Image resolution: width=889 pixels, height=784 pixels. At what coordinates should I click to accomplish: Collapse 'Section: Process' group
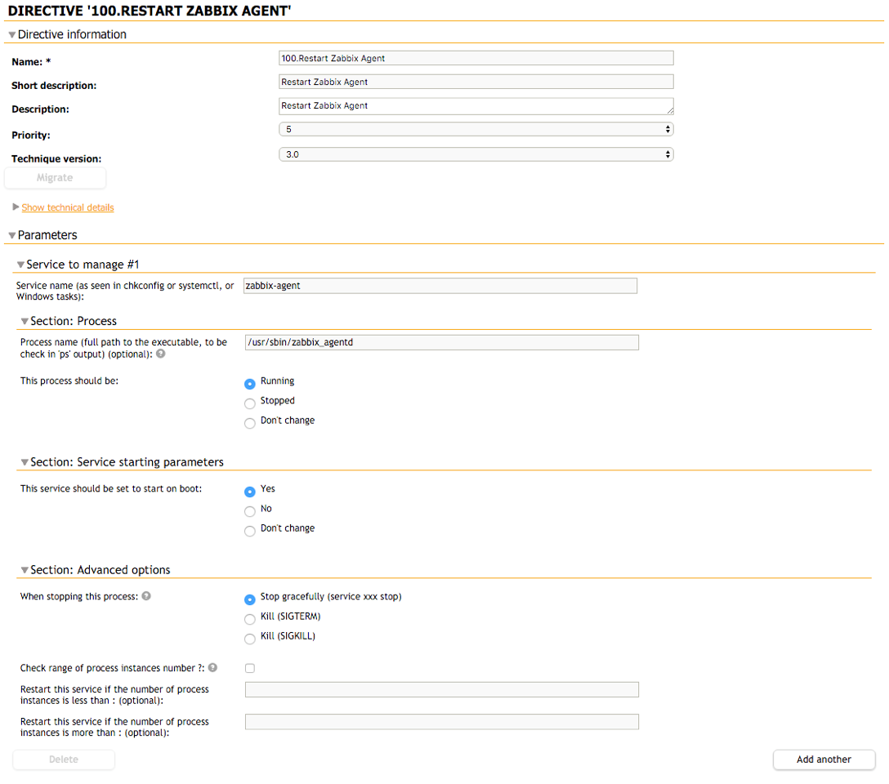click(x=25, y=321)
